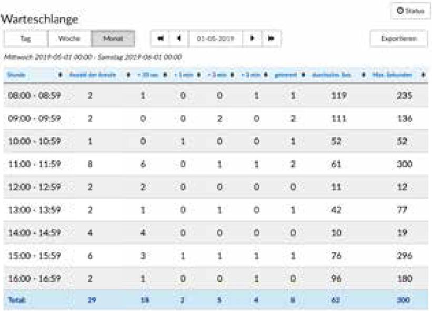Viewport: 432px width, 311px height.
Task: Jump to the last period with the fast-forward icon
Action: (271, 38)
